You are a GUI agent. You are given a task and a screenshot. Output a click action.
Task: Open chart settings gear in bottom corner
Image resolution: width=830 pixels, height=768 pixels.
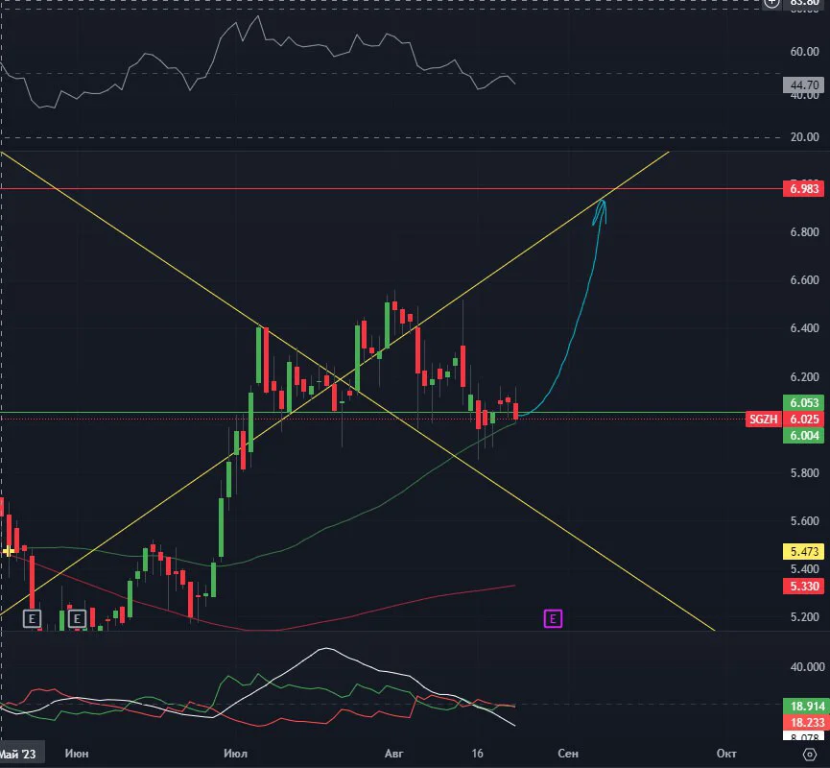tap(810, 754)
